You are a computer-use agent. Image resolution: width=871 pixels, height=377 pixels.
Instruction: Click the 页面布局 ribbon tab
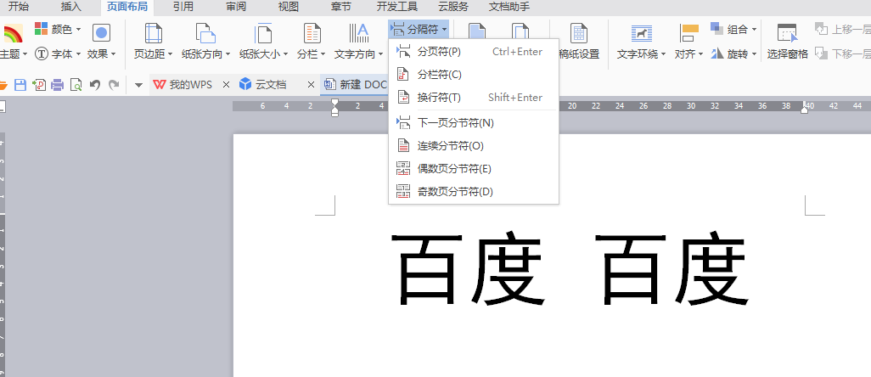pos(127,8)
